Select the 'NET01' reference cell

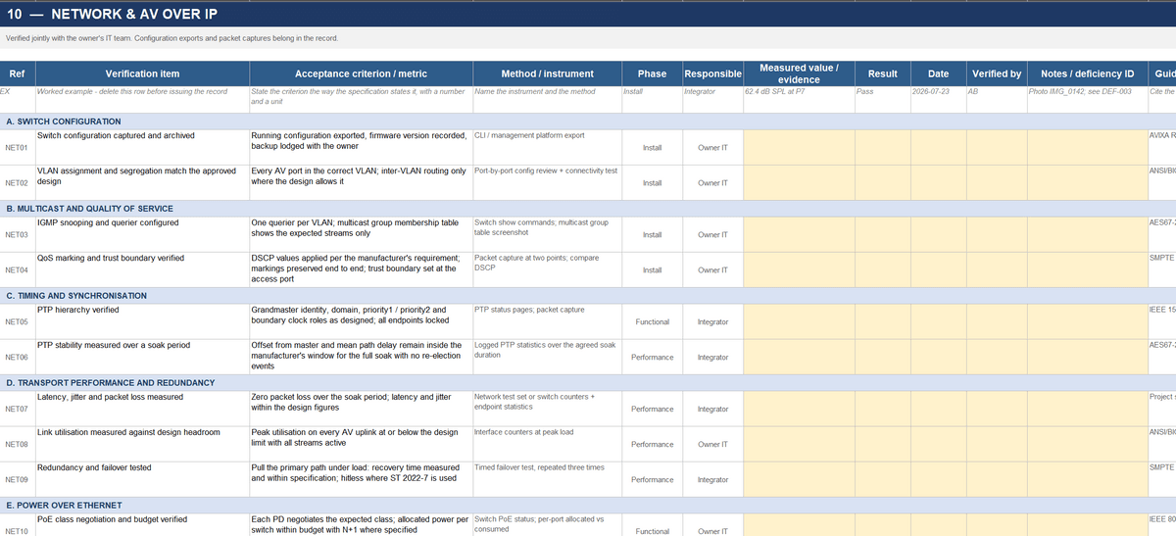click(x=17, y=147)
